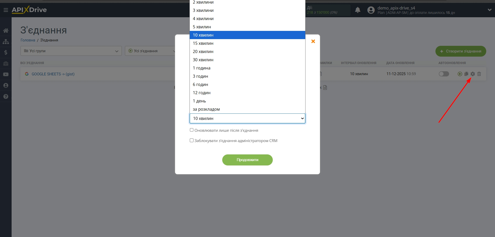Check 'Оновлювати лише після з'єднання' checkbox
This screenshot has width=495, height=237.
pyautogui.click(x=192, y=130)
